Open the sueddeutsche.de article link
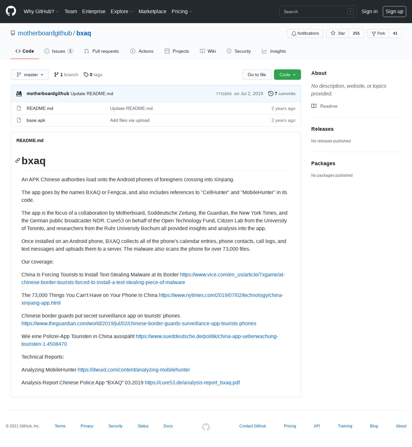 pos(150,340)
